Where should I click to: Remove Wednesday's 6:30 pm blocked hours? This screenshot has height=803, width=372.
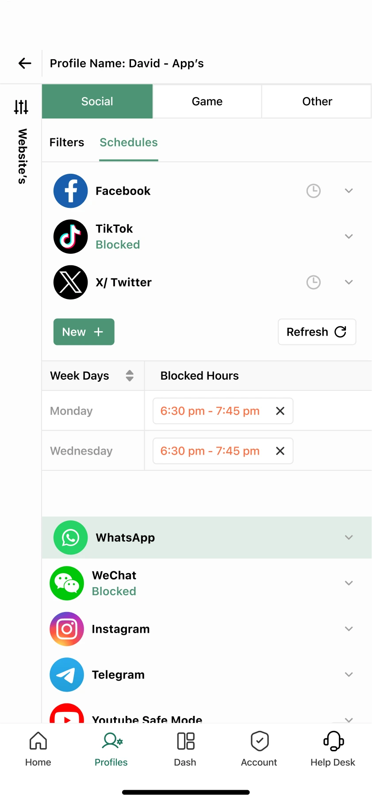pos(280,451)
